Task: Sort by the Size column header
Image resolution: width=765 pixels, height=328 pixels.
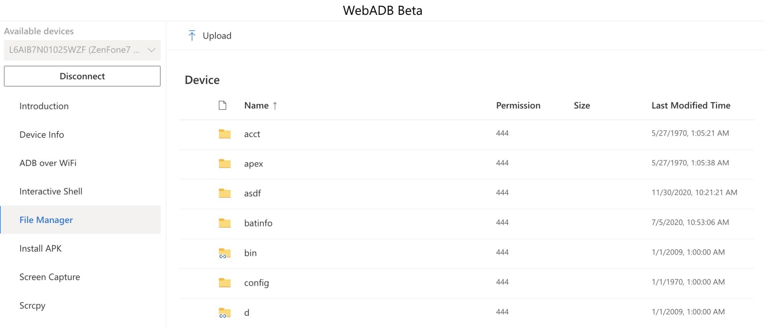Action: tap(581, 105)
